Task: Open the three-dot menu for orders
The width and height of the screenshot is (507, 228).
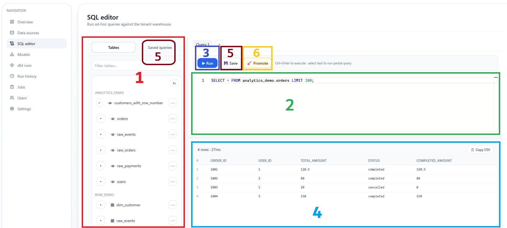Action: [173, 119]
